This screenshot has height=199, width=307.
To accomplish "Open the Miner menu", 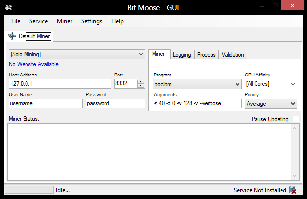I will [x=64, y=21].
